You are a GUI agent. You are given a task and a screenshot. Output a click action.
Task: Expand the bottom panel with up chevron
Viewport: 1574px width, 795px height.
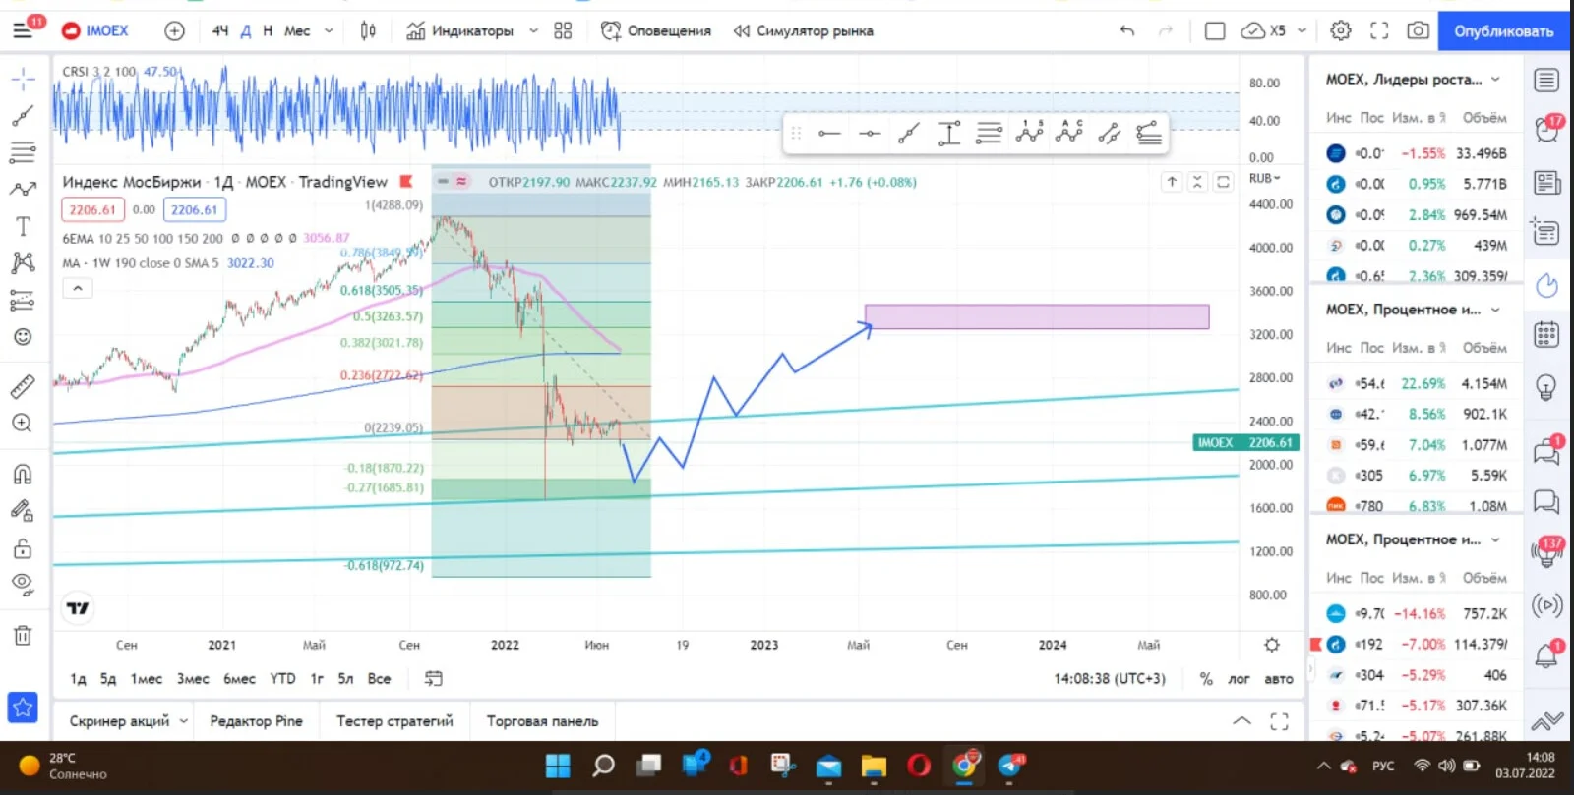pyautogui.click(x=1241, y=721)
